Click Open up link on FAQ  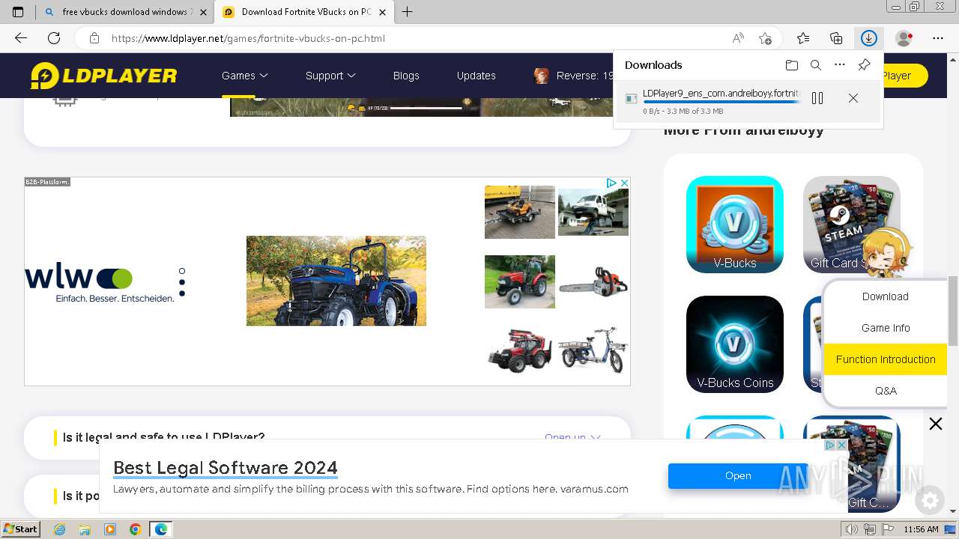tap(572, 437)
